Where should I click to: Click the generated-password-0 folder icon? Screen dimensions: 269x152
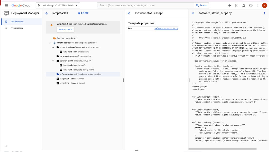click(x=58, y=56)
